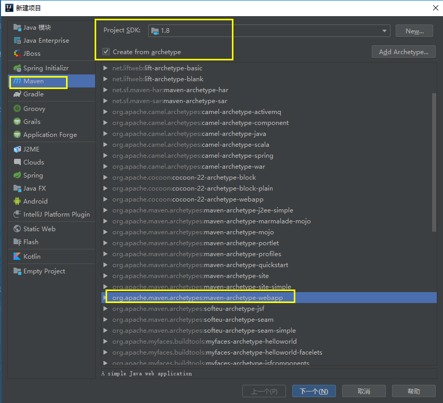Click the Static Web globe icon
443x403 pixels.
point(17,229)
